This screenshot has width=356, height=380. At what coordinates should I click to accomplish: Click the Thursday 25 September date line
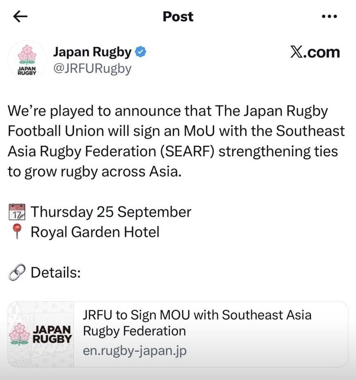111,212
